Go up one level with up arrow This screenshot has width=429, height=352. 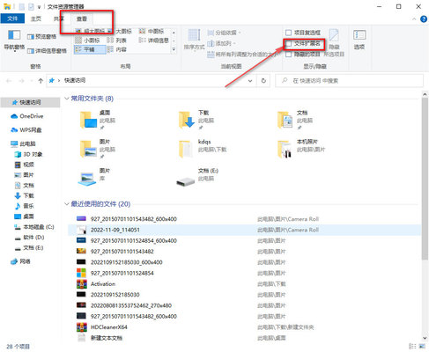41,81
